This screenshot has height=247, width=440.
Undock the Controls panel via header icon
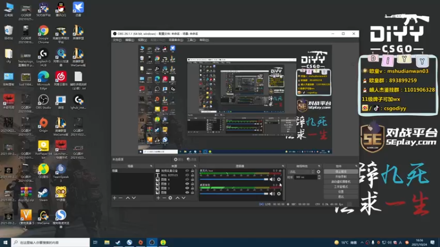click(356, 166)
